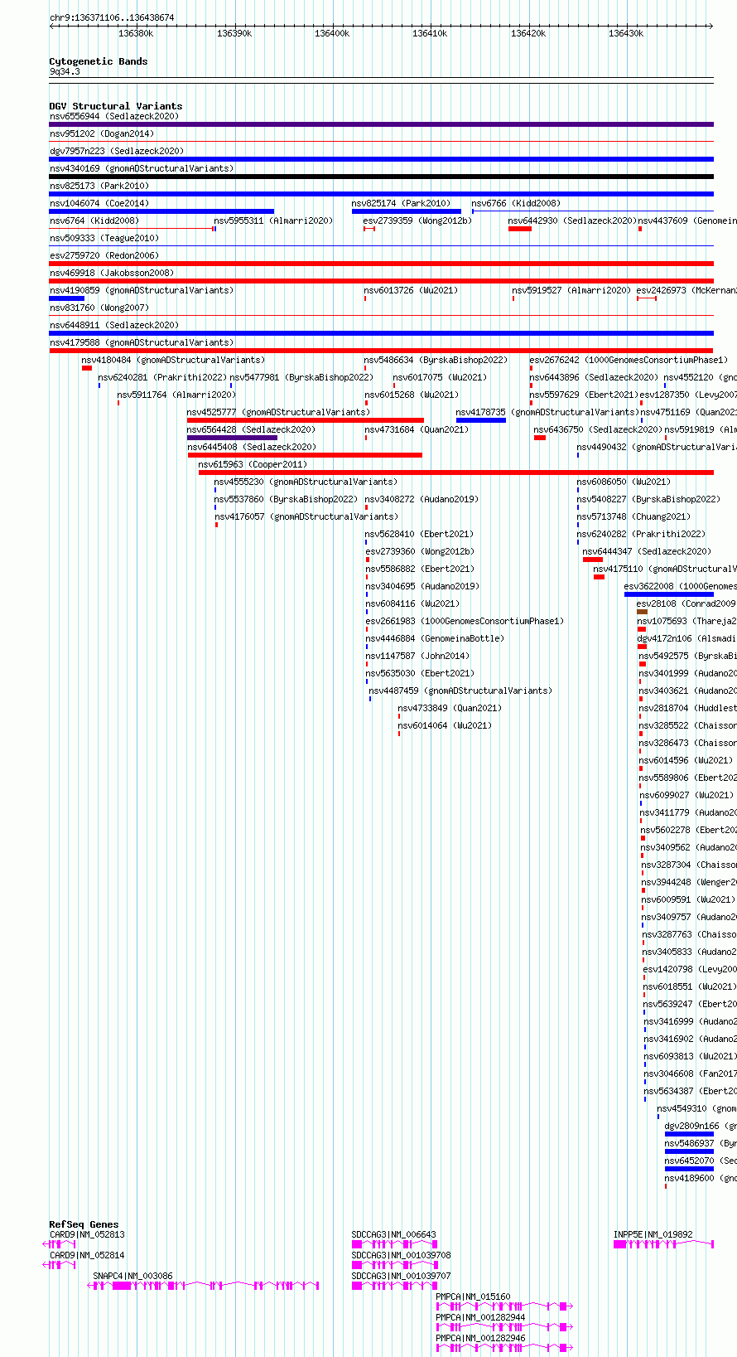Open nsv6240281 (Prakrithi2022) variant
Image resolution: width=737 pixels, height=1357 pixels.
coord(162,377)
